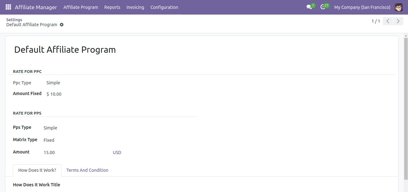Click the Amount Fixed label

tap(27, 93)
